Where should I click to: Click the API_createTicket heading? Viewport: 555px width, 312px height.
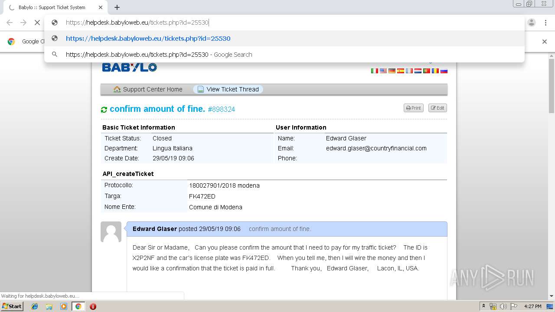(x=128, y=174)
